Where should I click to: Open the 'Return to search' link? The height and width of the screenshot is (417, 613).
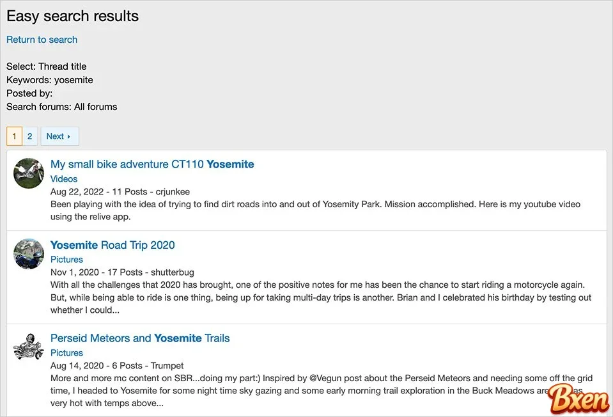coord(42,40)
